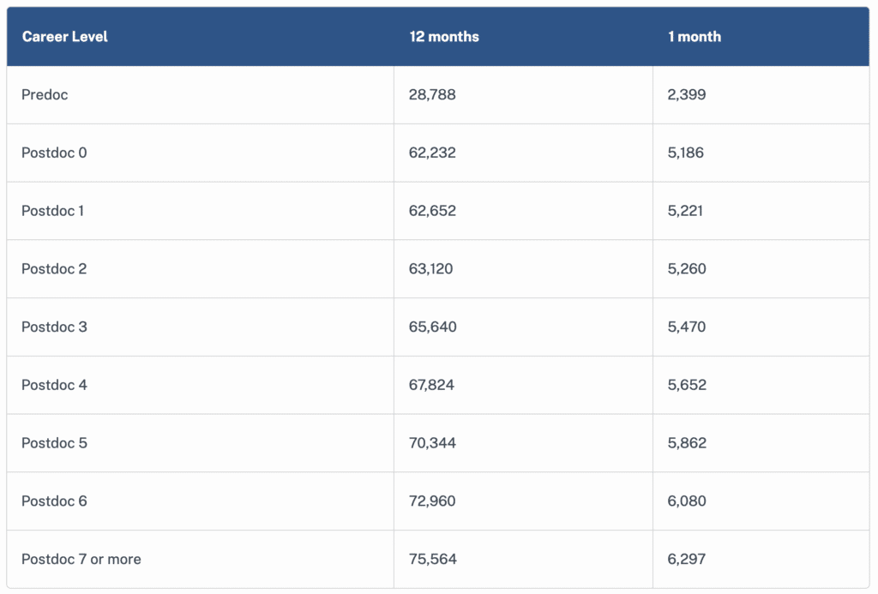Select the Postdoc 2 row label
The height and width of the screenshot is (594, 878).
pos(54,269)
